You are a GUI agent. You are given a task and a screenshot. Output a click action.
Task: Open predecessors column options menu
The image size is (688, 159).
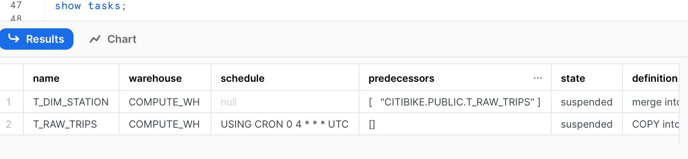click(538, 78)
